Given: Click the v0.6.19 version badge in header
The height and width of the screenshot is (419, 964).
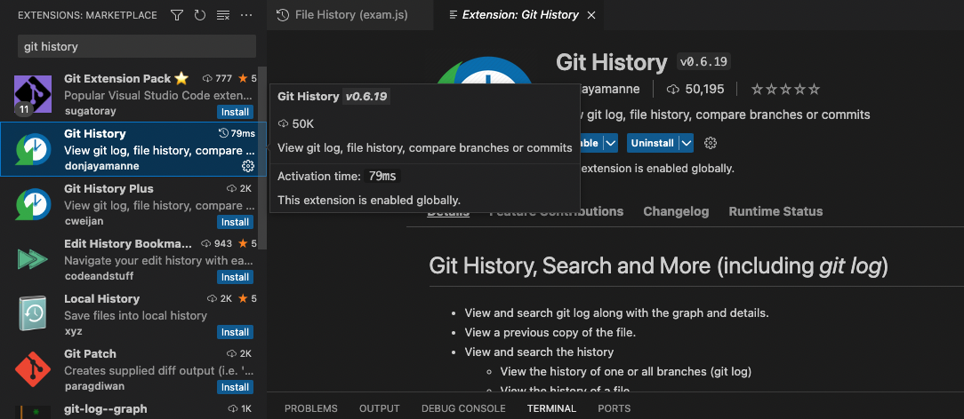Looking at the screenshot, I should 704,62.
